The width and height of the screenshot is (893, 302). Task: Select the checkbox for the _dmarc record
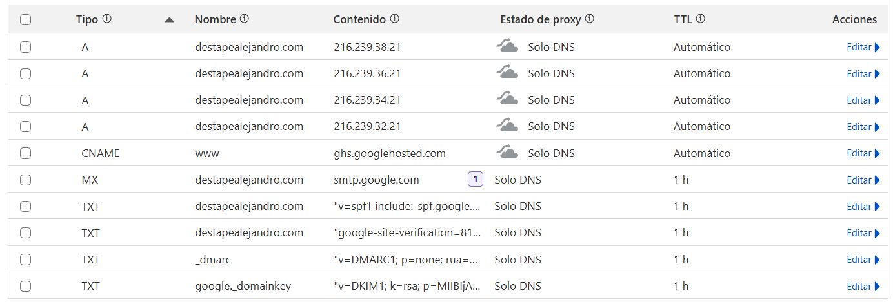click(x=26, y=260)
